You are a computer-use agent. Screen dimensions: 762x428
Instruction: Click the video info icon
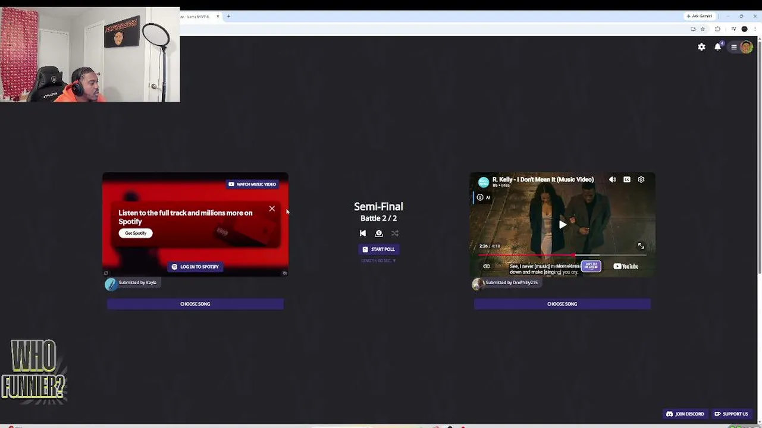pos(480,197)
